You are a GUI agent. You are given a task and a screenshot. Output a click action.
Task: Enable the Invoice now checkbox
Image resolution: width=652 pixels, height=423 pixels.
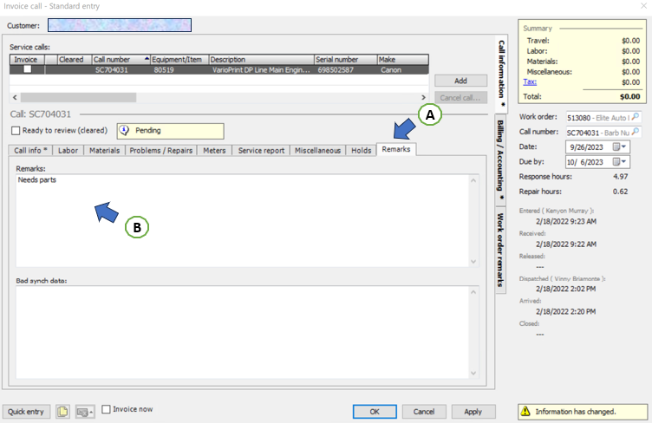106,409
